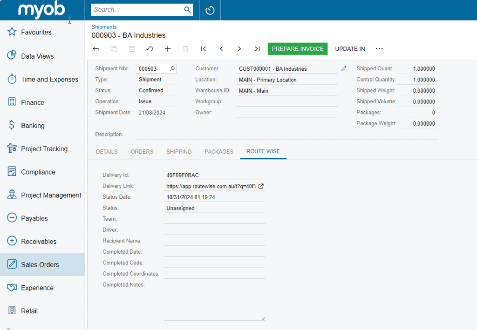Image resolution: width=477 pixels, height=330 pixels.
Task: Add a new shipment with plus icon
Action: (x=168, y=49)
